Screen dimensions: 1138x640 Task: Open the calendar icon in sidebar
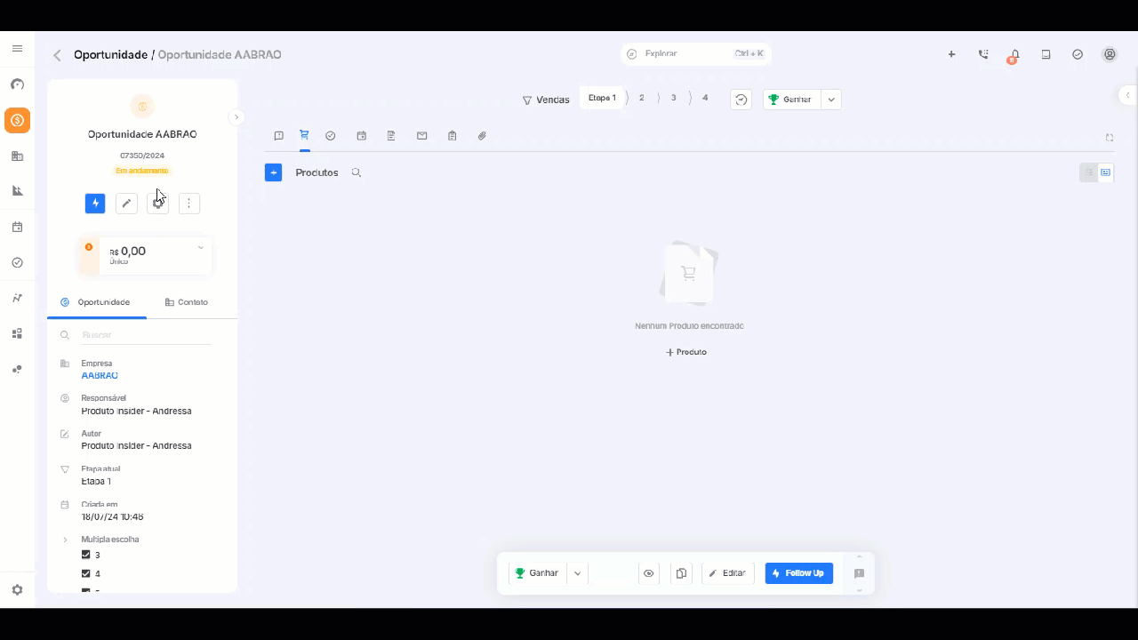[17, 227]
